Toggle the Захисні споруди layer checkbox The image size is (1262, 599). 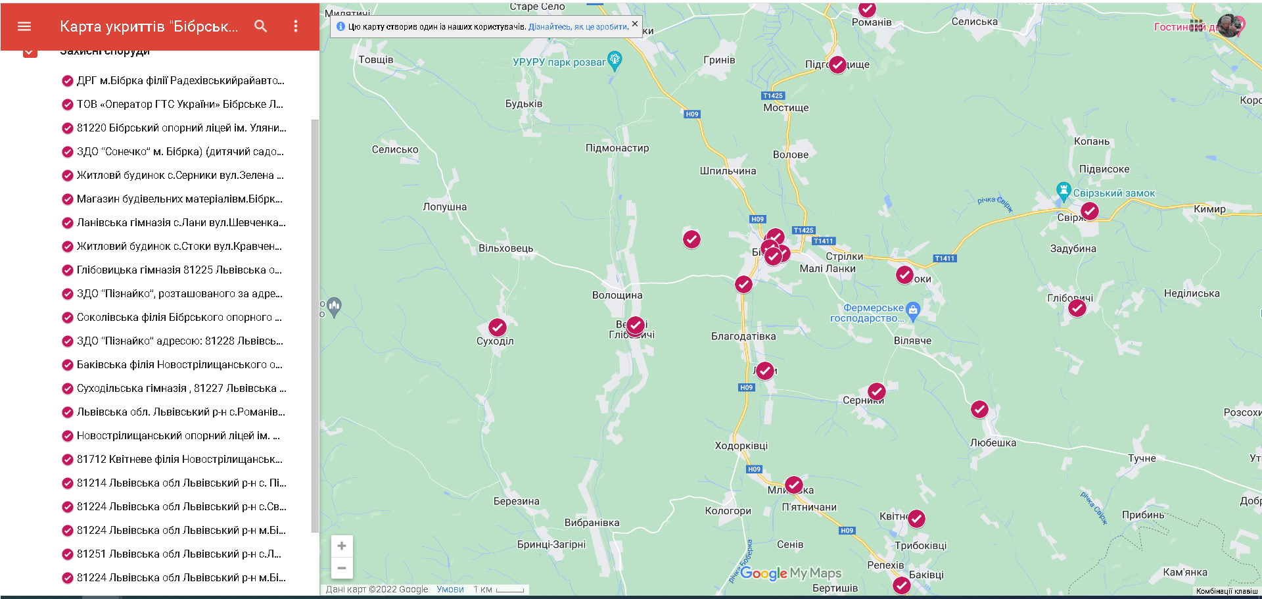coord(30,52)
